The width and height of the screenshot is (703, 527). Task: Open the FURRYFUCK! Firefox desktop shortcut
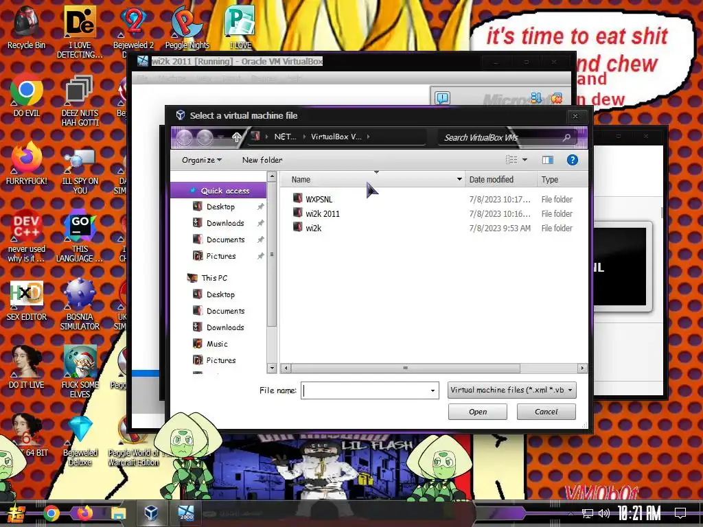[26, 163]
